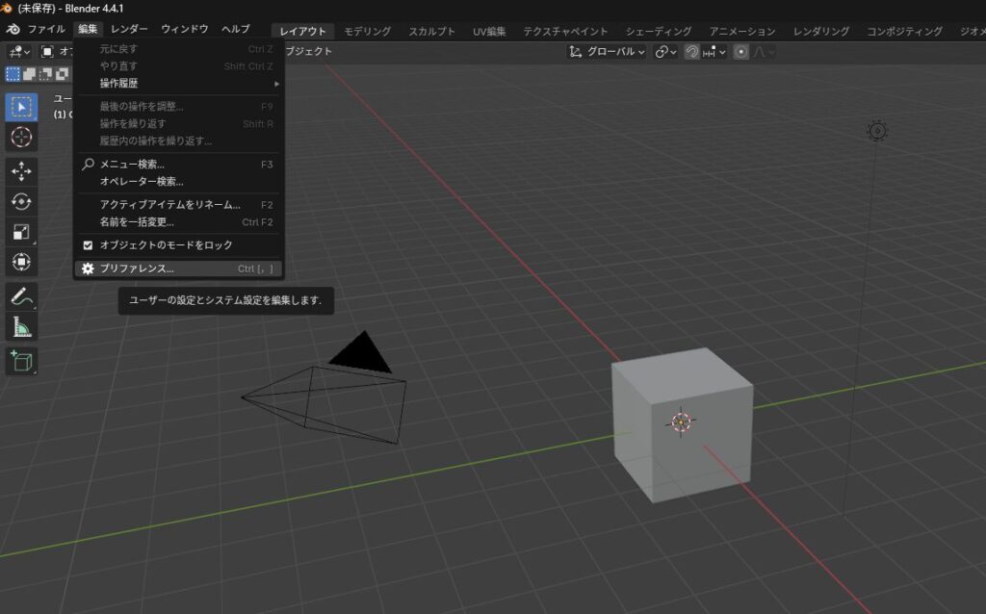Switch to the モデリング workspace tab

coord(367,31)
